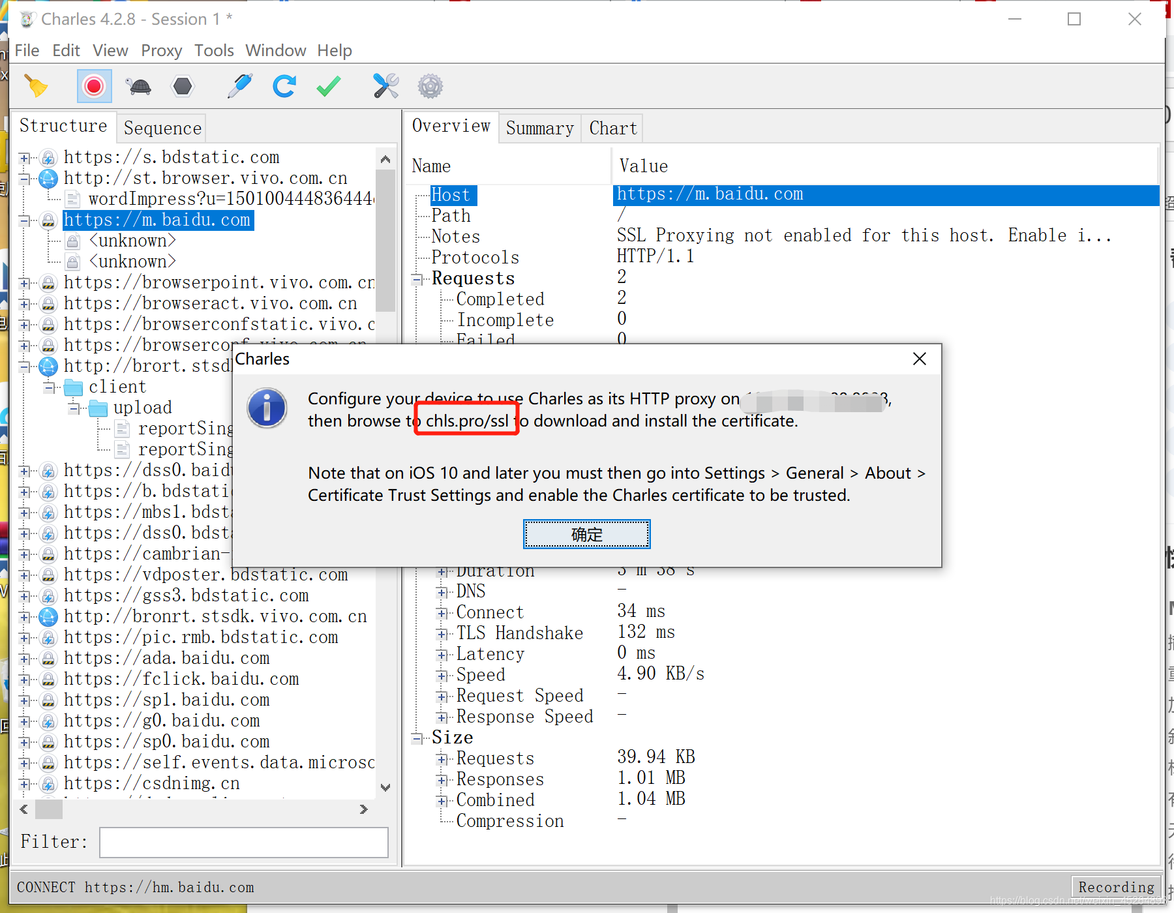The image size is (1174, 913).
Task: Click the Repeat refresh arrow icon
Action: pos(284,86)
